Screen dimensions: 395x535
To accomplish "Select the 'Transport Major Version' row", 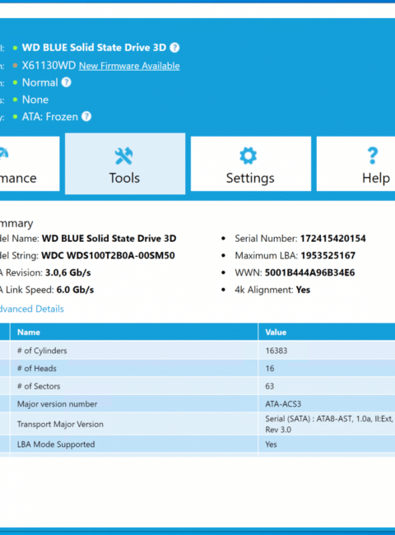I will (x=197, y=424).
